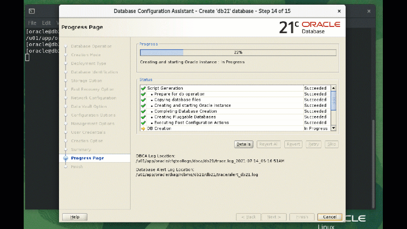Click the terminal cursor block
This screenshot has height=229, width=407.
coord(27,58)
